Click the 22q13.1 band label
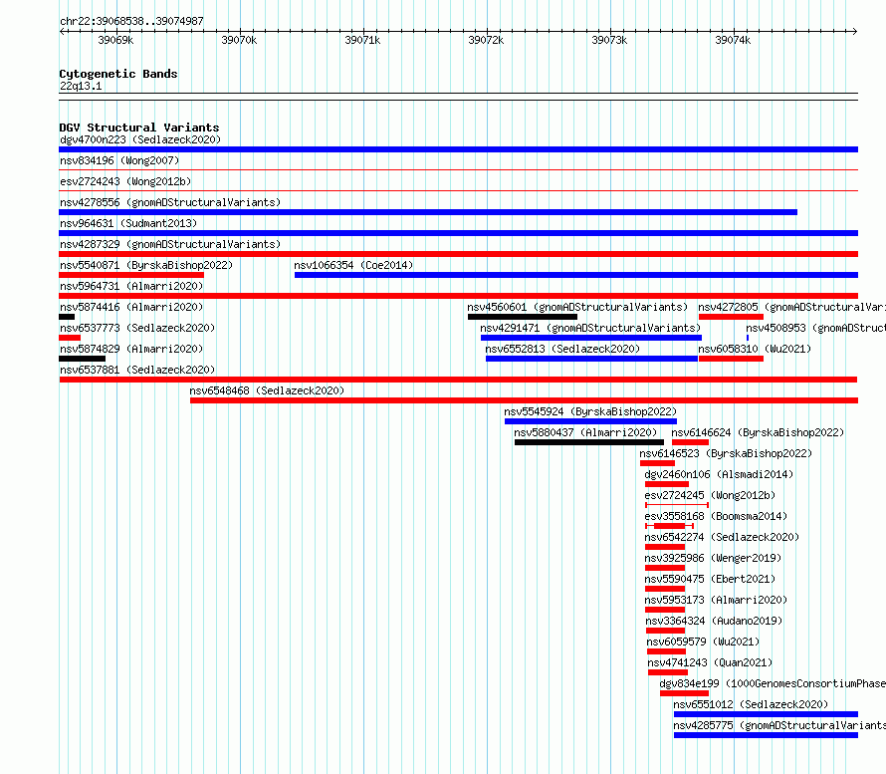Screen dimensions: 886x774 (x=81, y=86)
